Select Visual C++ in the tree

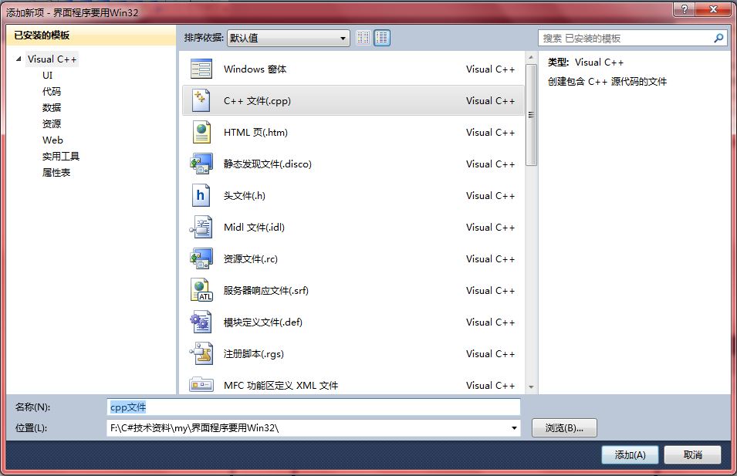(52, 59)
